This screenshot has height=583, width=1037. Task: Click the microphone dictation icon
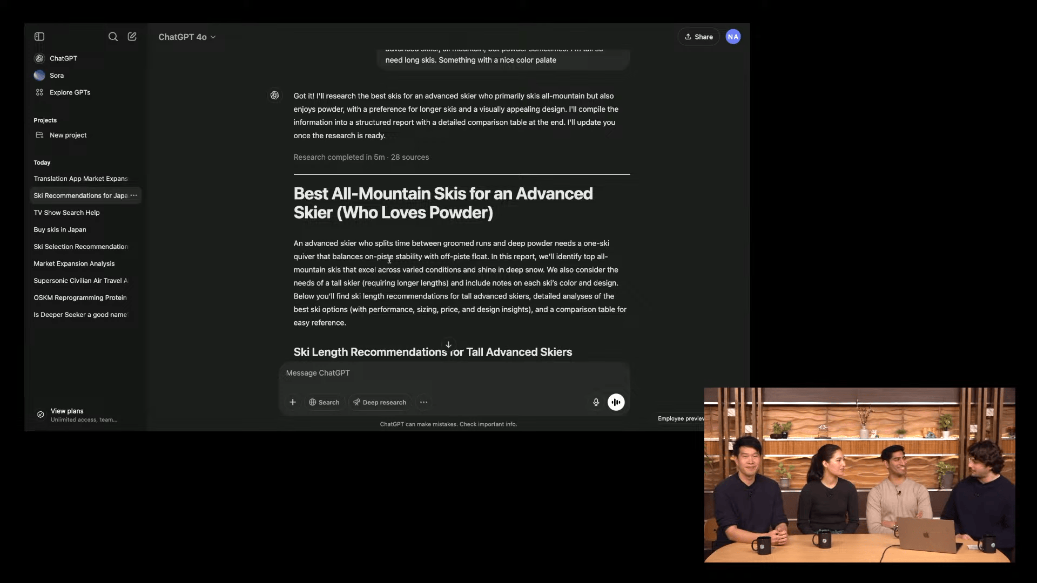[596, 402]
